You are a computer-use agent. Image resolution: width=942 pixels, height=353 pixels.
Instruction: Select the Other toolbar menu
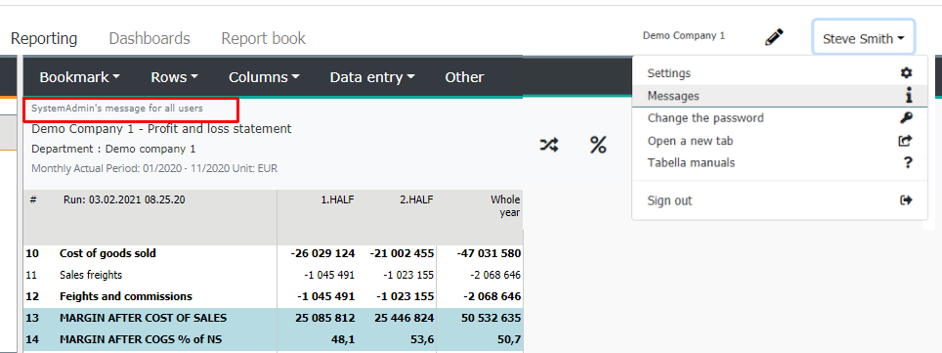pyautogui.click(x=464, y=77)
